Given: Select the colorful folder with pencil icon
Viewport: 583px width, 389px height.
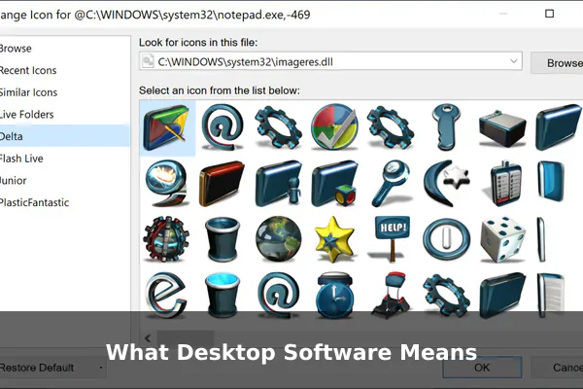Looking at the screenshot, I should click(166, 127).
